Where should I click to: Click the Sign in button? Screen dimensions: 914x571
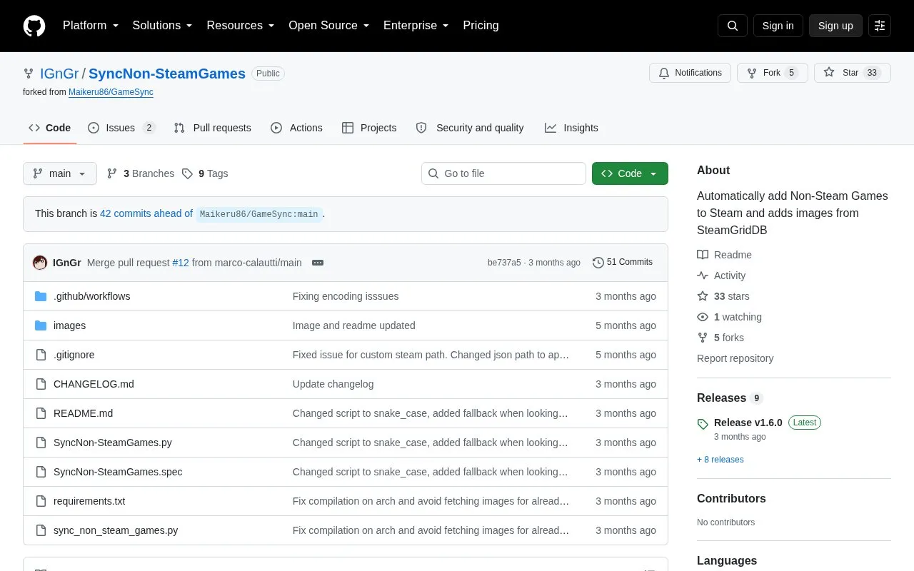(778, 26)
